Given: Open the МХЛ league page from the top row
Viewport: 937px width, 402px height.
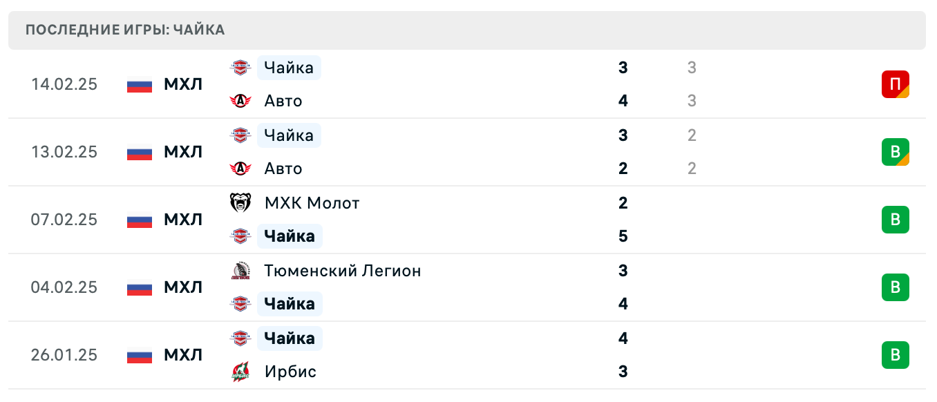Looking at the screenshot, I should 183,84.
